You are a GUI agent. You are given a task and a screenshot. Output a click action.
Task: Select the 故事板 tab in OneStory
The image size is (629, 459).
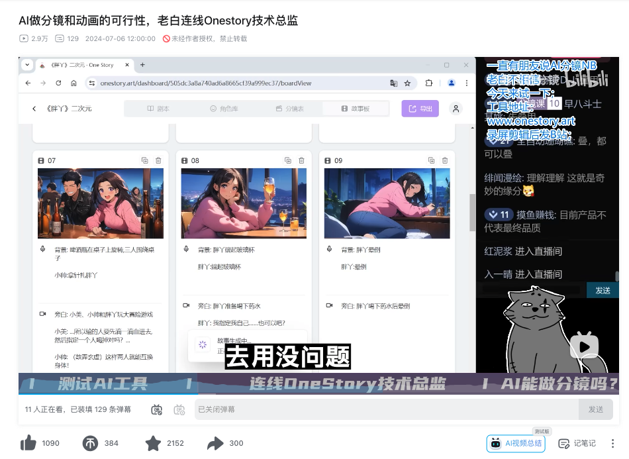[x=356, y=109]
